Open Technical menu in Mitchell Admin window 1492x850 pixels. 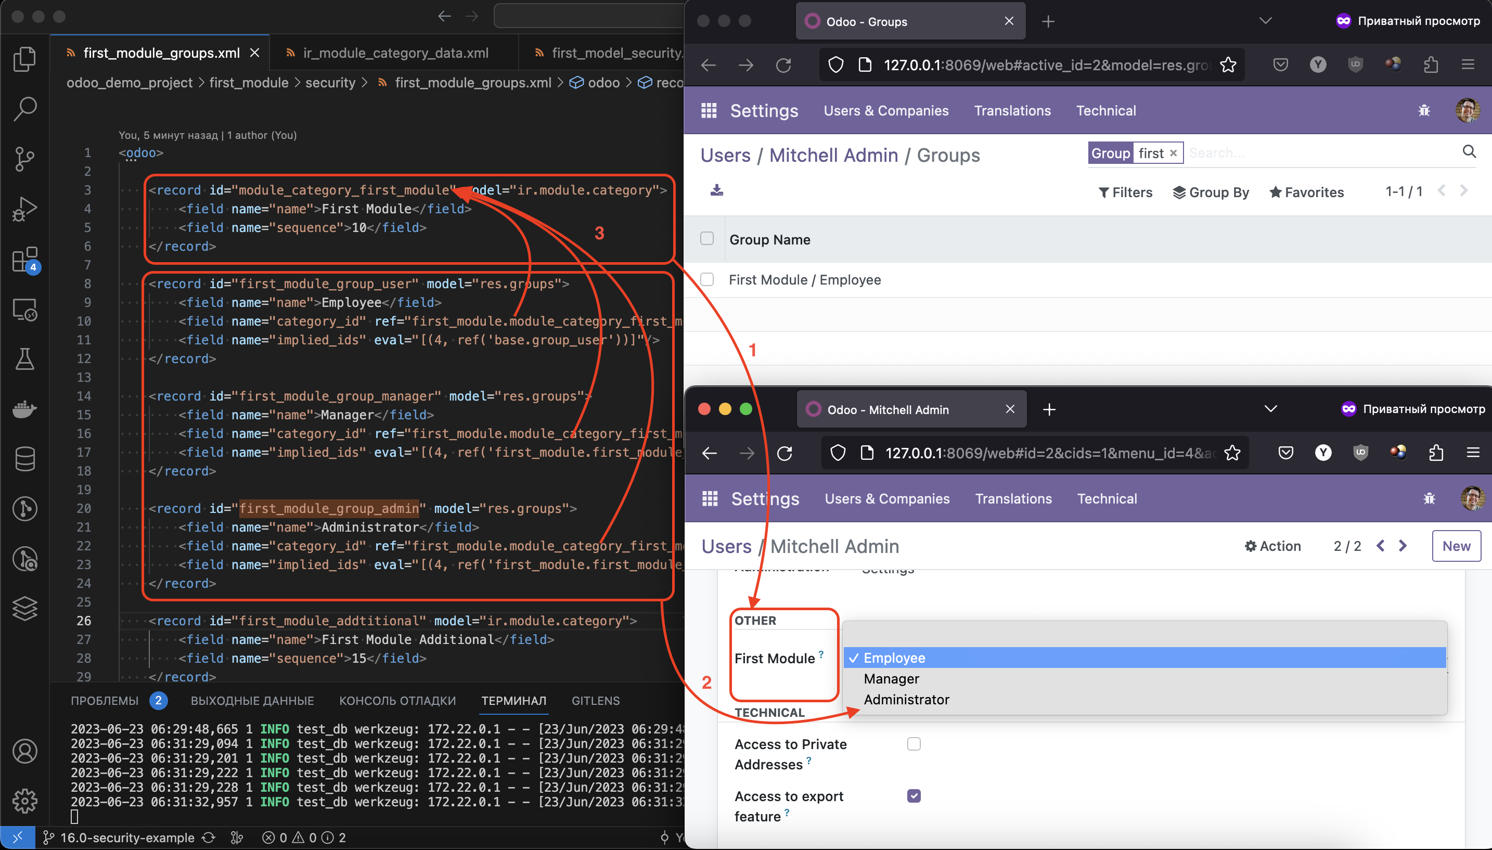1107,498
